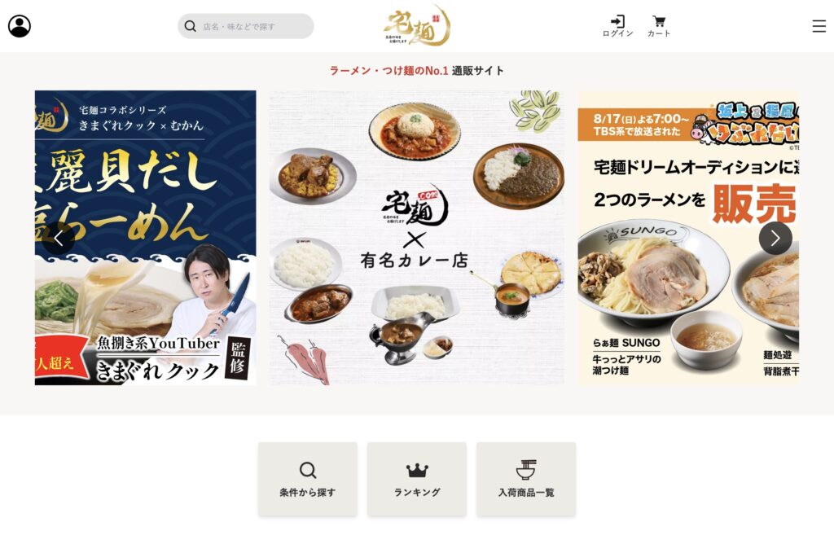The height and width of the screenshot is (544, 834).
Task: Click the crown icon for rankings
Action: click(417, 470)
